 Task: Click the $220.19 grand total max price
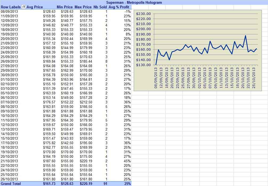86,184
